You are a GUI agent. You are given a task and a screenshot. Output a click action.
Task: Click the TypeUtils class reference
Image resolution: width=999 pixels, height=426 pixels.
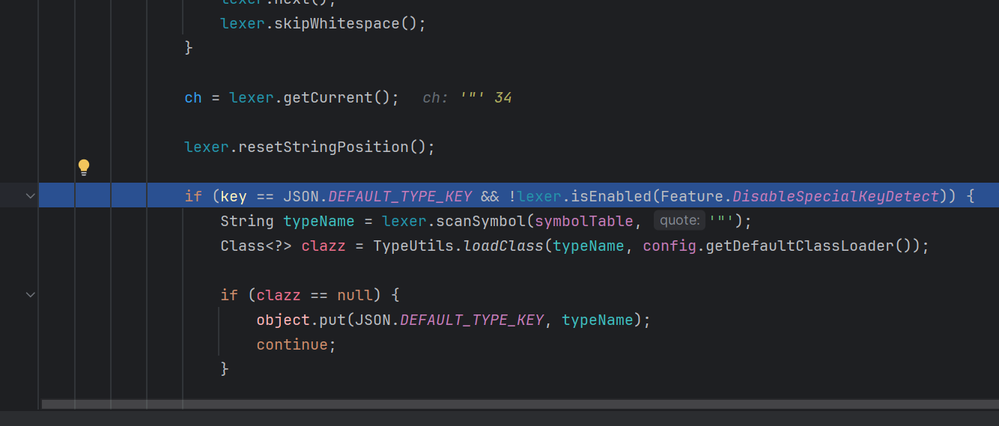[x=409, y=246]
